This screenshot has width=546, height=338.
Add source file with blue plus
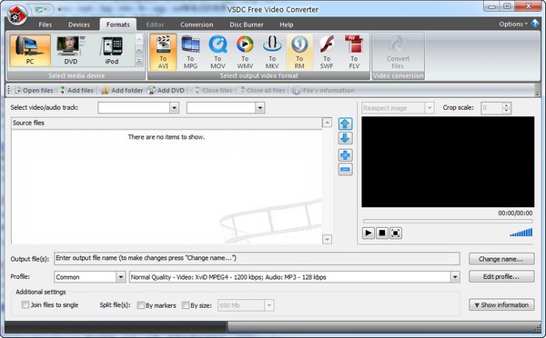pos(345,155)
